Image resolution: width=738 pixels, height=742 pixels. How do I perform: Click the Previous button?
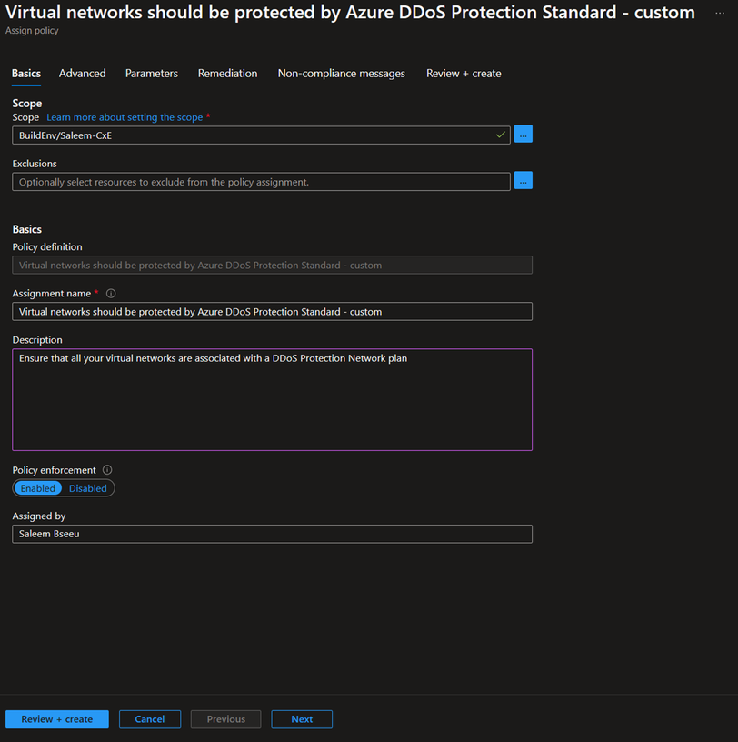(x=225, y=719)
